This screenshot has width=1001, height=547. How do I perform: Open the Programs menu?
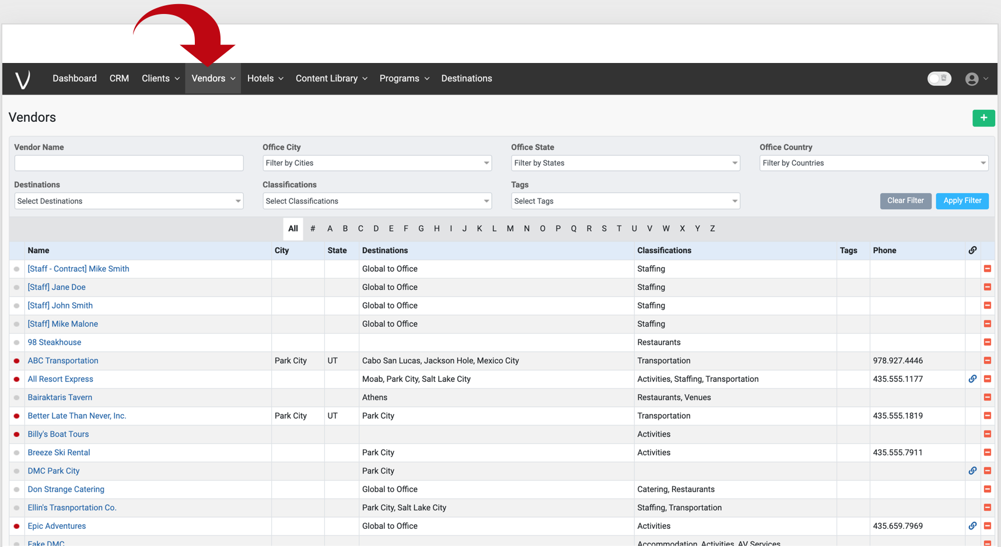tap(404, 79)
